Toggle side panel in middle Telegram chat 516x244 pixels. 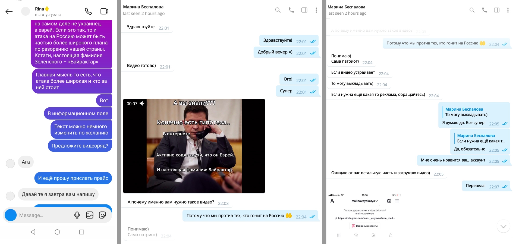(x=304, y=10)
